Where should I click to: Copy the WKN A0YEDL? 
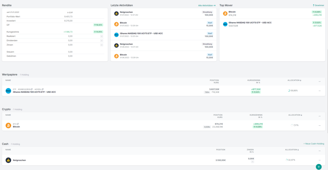(43, 89)
